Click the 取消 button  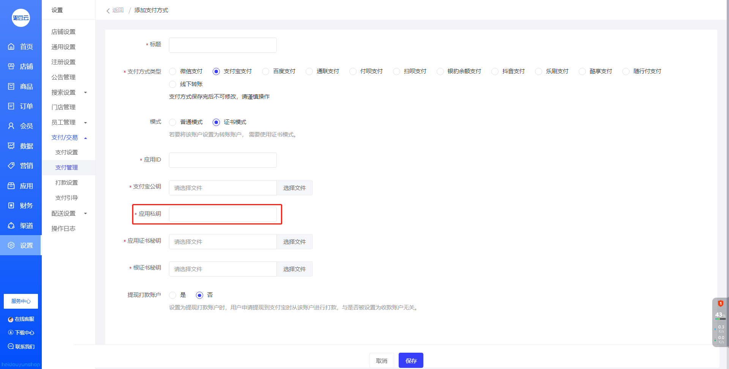pos(382,360)
